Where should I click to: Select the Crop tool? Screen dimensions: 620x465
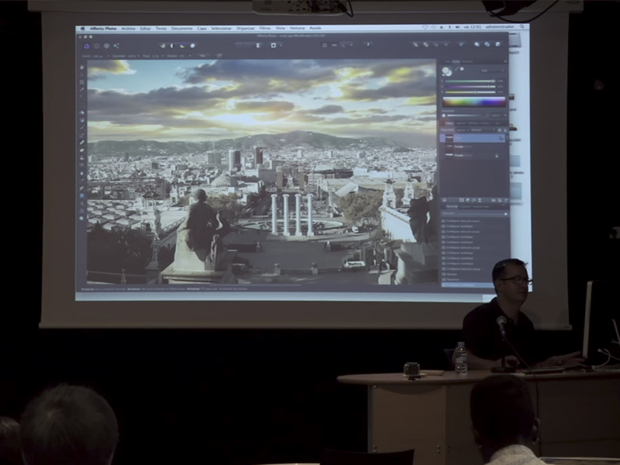82,82
